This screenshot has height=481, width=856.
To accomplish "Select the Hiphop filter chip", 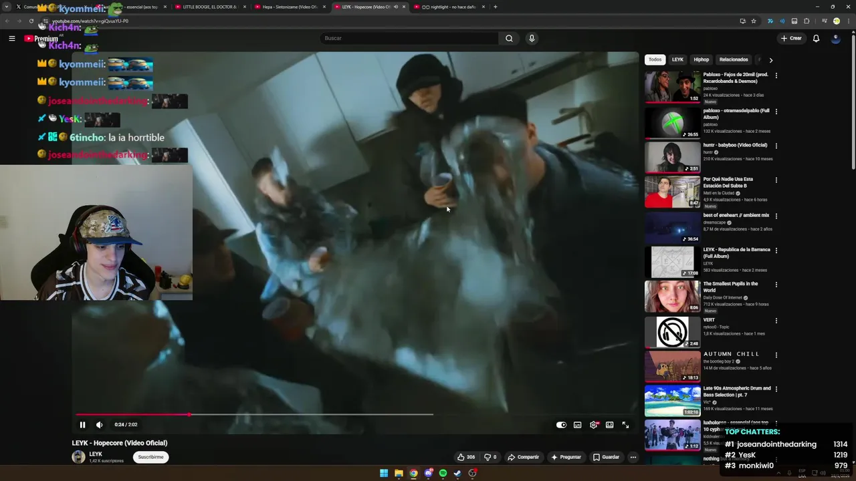I will tap(701, 59).
